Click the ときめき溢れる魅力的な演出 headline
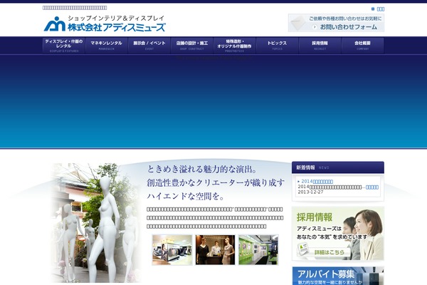Image resolution: width=427 pixels, height=285 pixels. (202, 169)
